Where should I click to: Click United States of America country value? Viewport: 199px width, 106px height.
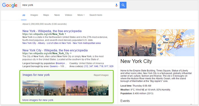91,63
